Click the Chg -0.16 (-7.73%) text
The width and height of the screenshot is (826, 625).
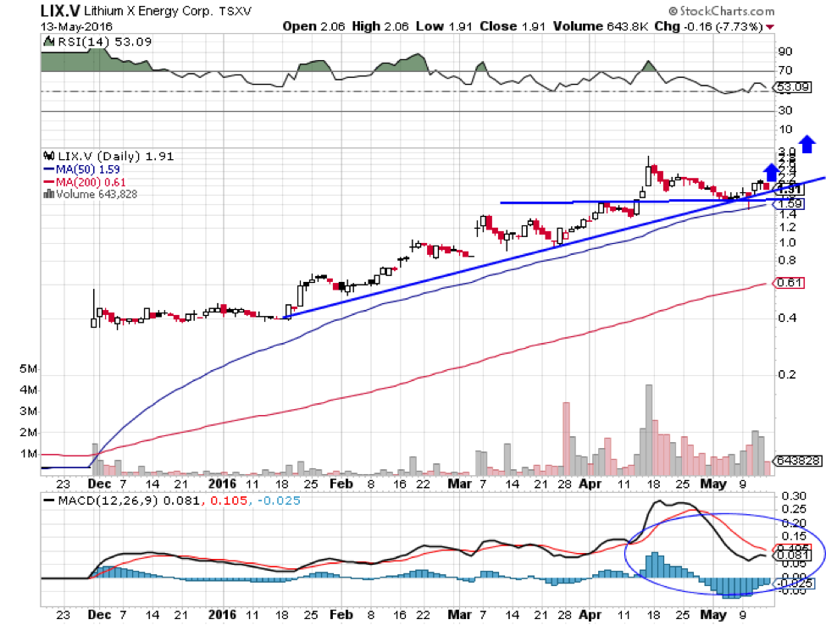point(708,26)
